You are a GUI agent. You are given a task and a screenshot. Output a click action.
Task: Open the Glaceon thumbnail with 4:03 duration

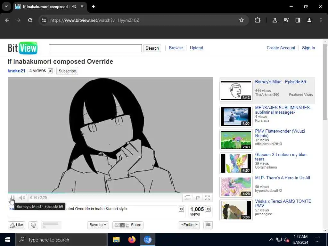pos(236,163)
